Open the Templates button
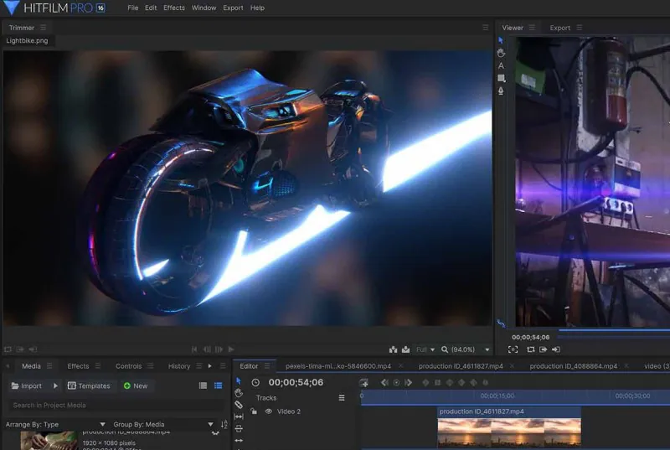Screen dimensions: 670x450 [89, 386]
